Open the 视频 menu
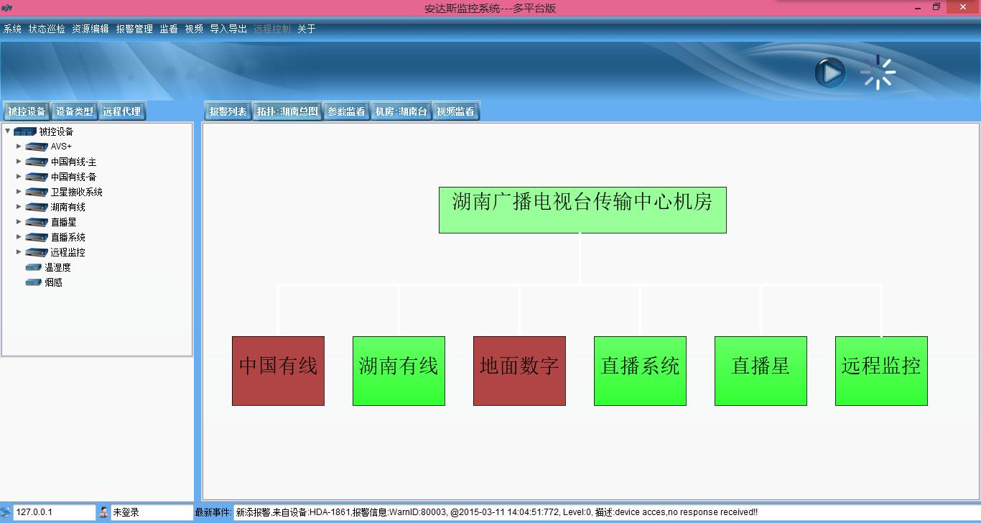The height and width of the screenshot is (523, 981). click(194, 29)
